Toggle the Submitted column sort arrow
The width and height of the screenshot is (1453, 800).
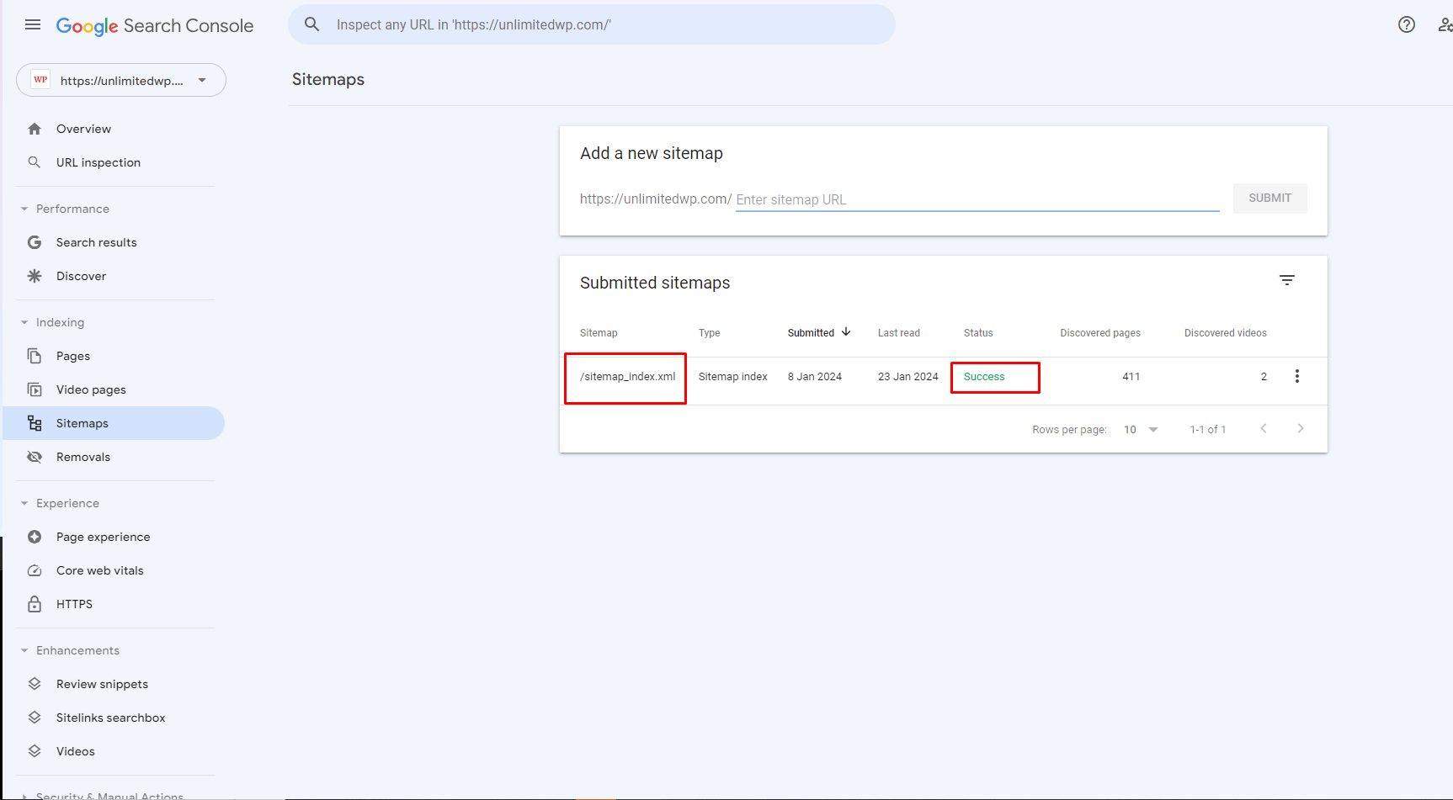point(846,332)
